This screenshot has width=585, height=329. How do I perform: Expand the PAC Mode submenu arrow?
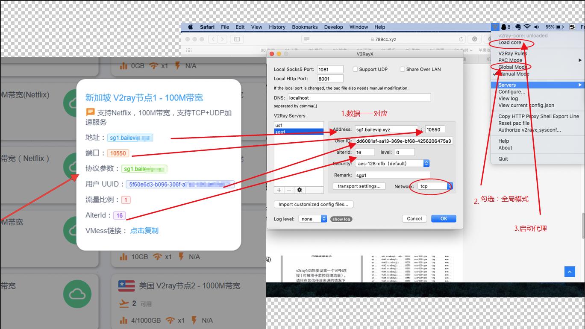pos(580,60)
